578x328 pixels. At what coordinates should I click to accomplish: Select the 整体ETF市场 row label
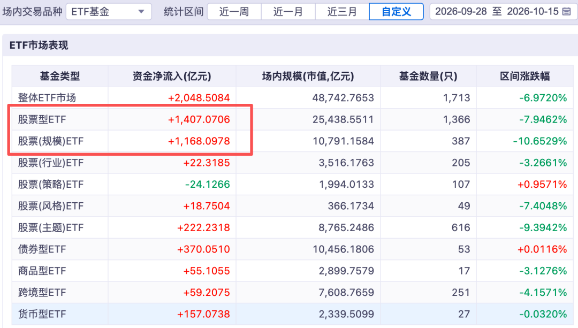click(x=47, y=98)
